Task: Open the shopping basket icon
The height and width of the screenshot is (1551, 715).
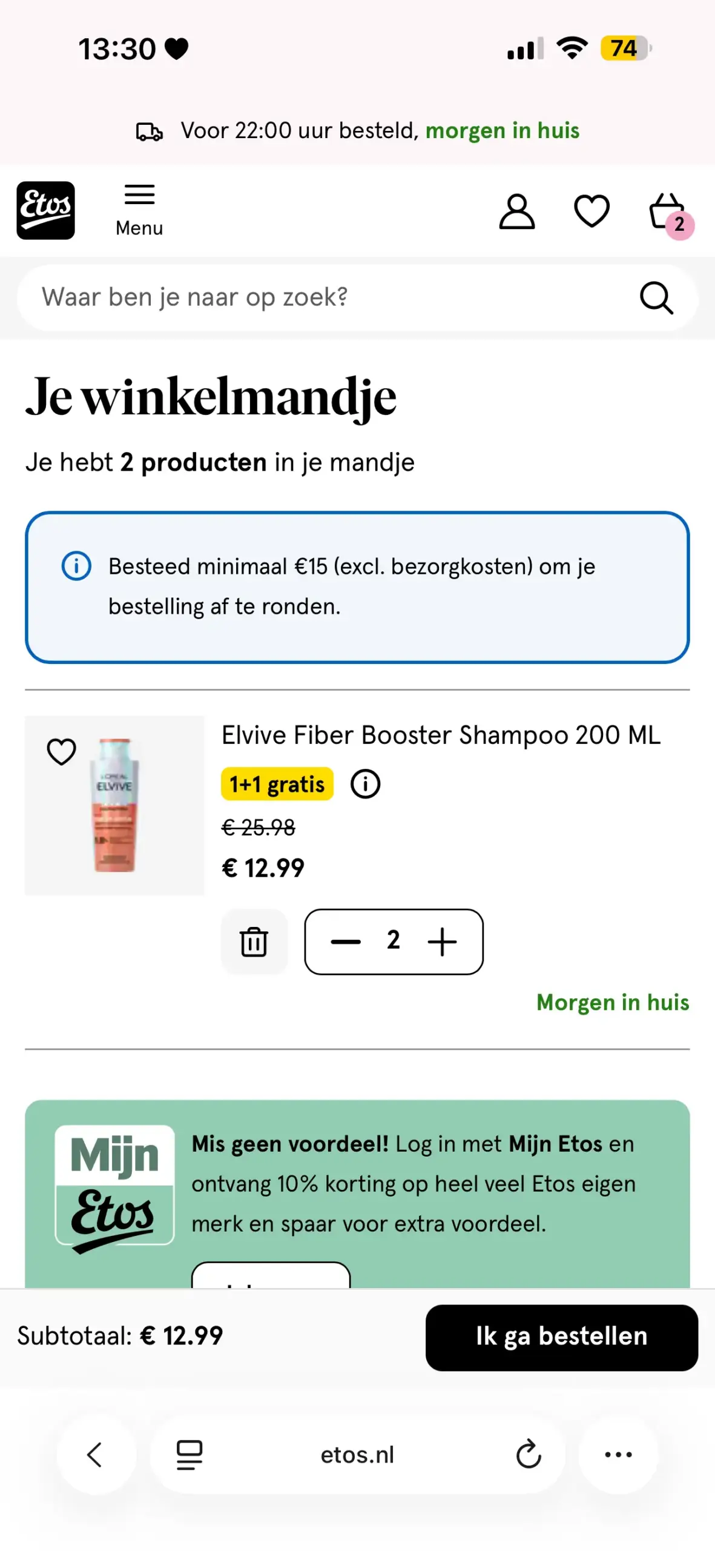Action: (x=668, y=213)
